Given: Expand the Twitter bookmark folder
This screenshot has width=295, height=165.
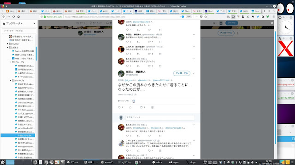Looking at the screenshot, I should click(x=8, y=44).
